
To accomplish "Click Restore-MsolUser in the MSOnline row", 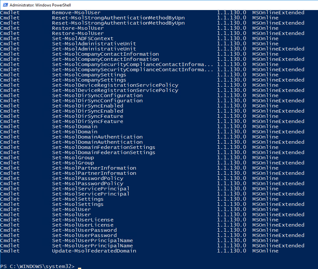I will pyautogui.click(x=78, y=28).
